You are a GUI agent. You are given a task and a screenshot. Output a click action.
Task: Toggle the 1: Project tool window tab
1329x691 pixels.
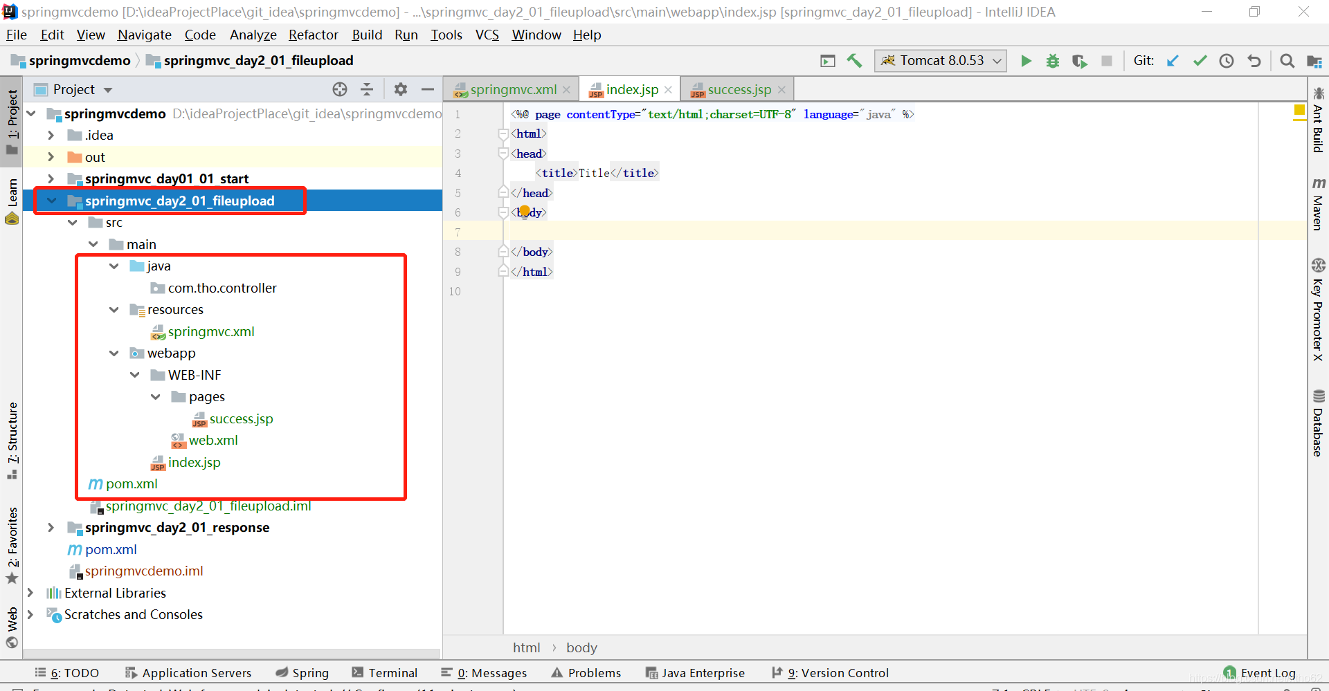tap(12, 122)
